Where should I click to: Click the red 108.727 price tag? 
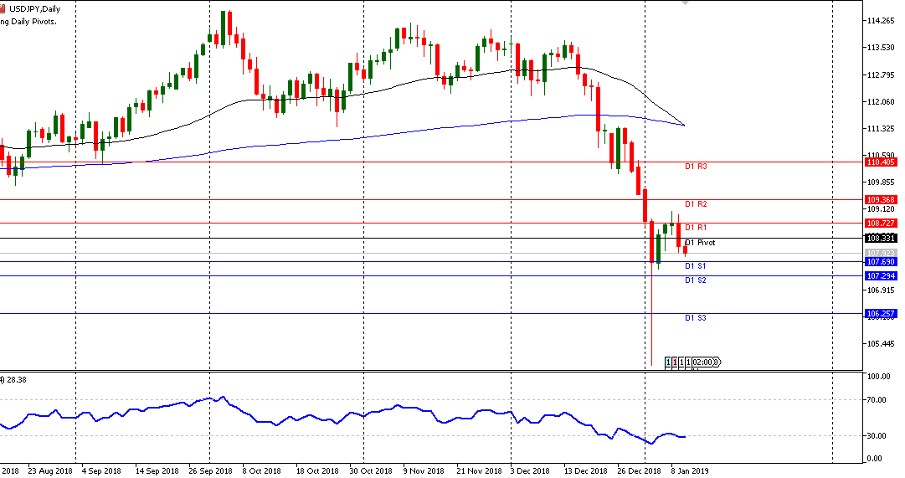coord(881,223)
